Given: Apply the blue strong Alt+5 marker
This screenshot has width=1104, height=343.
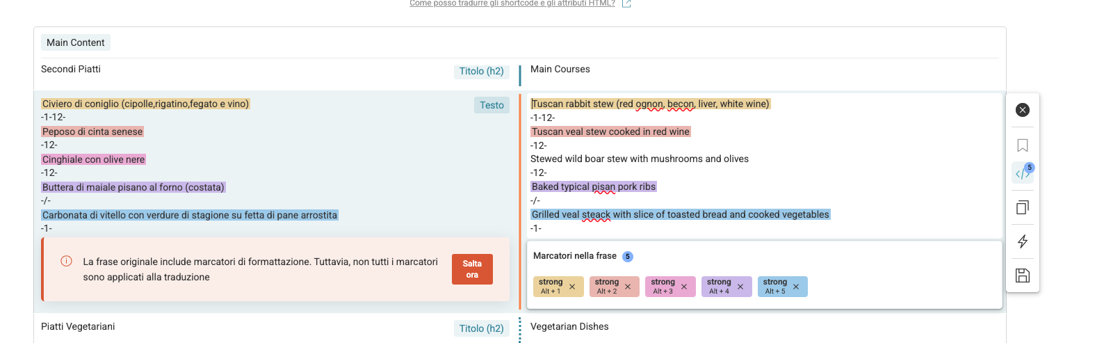Looking at the screenshot, I should (x=774, y=287).
